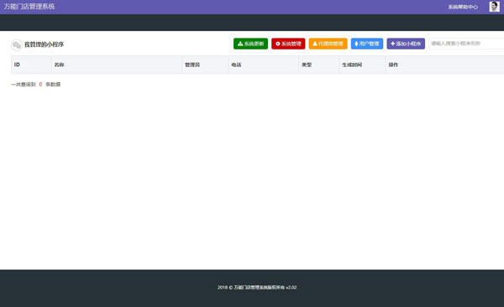Click the WeChat icon beside 我管理的小程序
The image size is (504, 307).
click(17, 44)
